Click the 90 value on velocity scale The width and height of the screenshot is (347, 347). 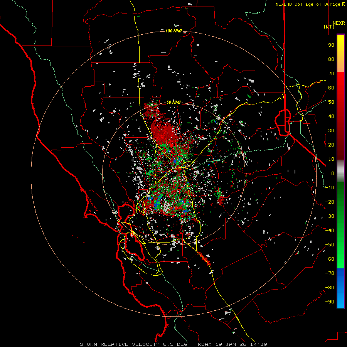[x=331, y=45]
